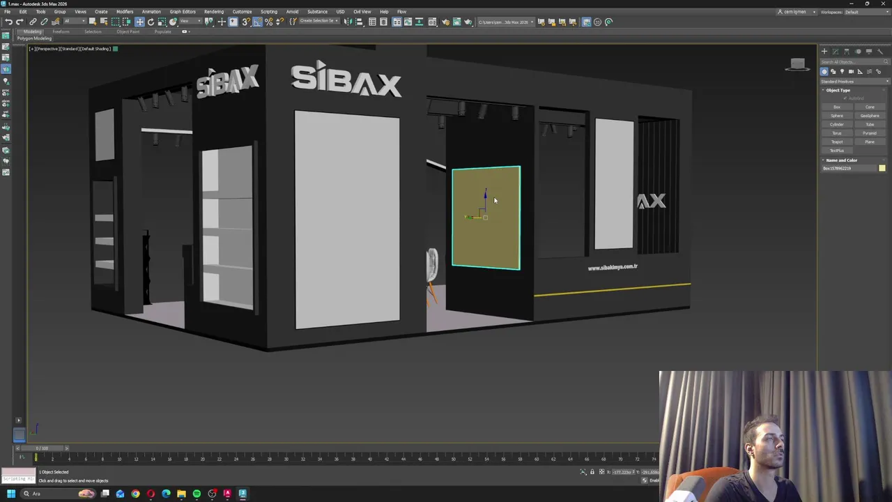The image size is (892, 502).
Task: Switch to the Freeform ribbon tab
Action: click(x=61, y=31)
